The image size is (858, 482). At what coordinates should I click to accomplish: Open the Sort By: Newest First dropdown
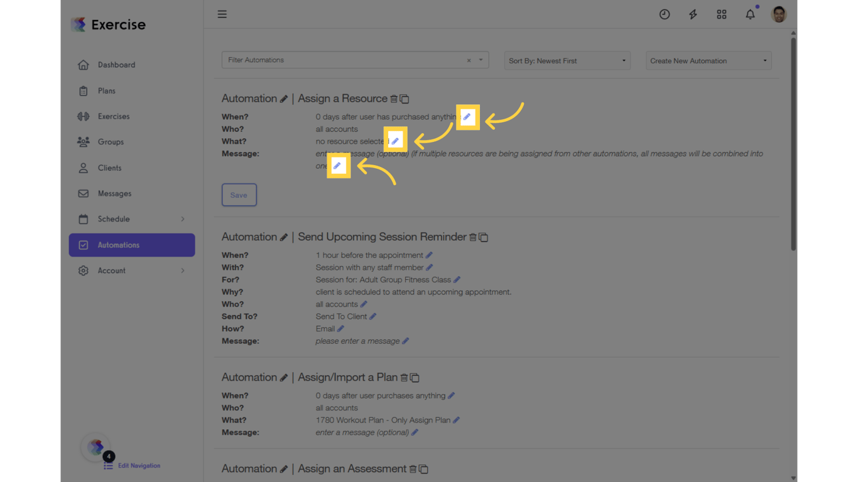click(567, 60)
